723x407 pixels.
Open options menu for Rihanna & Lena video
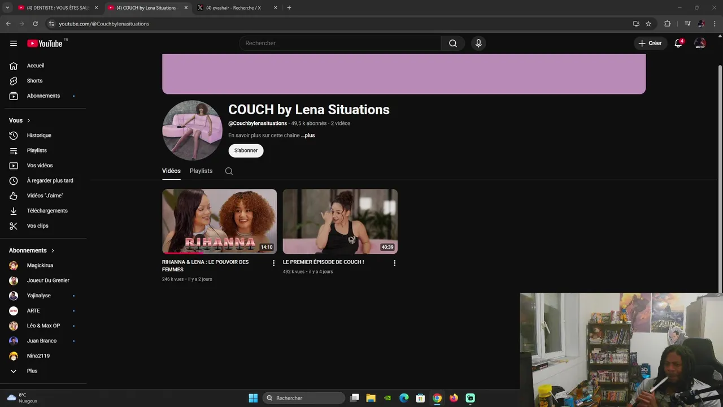point(274,263)
